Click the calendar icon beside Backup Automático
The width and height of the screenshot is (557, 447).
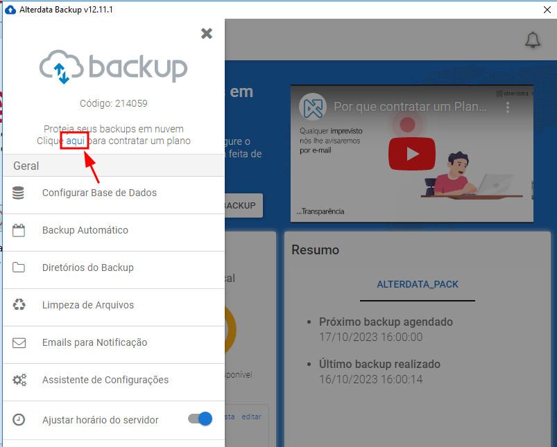tap(19, 230)
